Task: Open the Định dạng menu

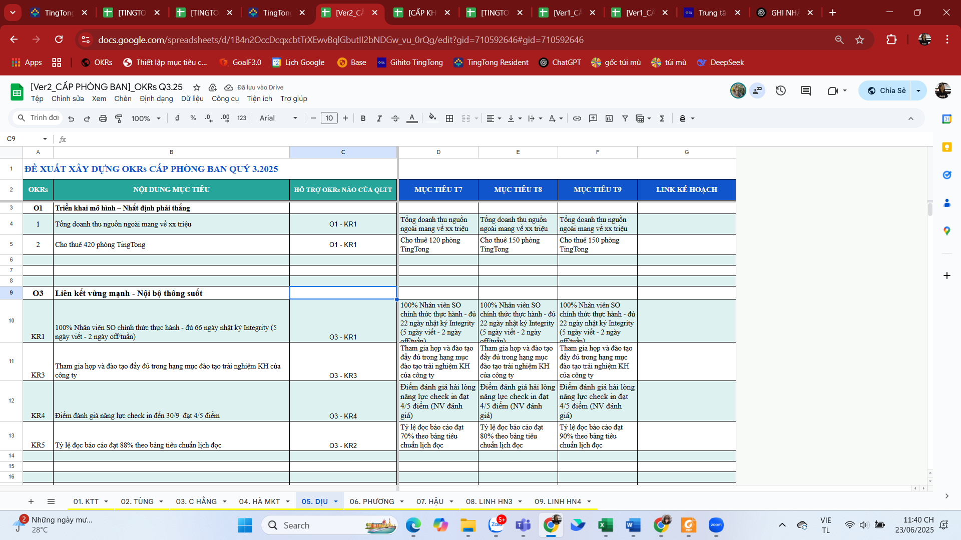Action: 156,98
